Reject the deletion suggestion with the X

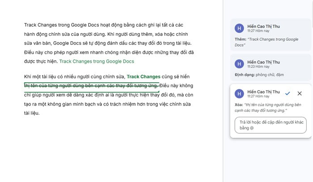click(300, 93)
